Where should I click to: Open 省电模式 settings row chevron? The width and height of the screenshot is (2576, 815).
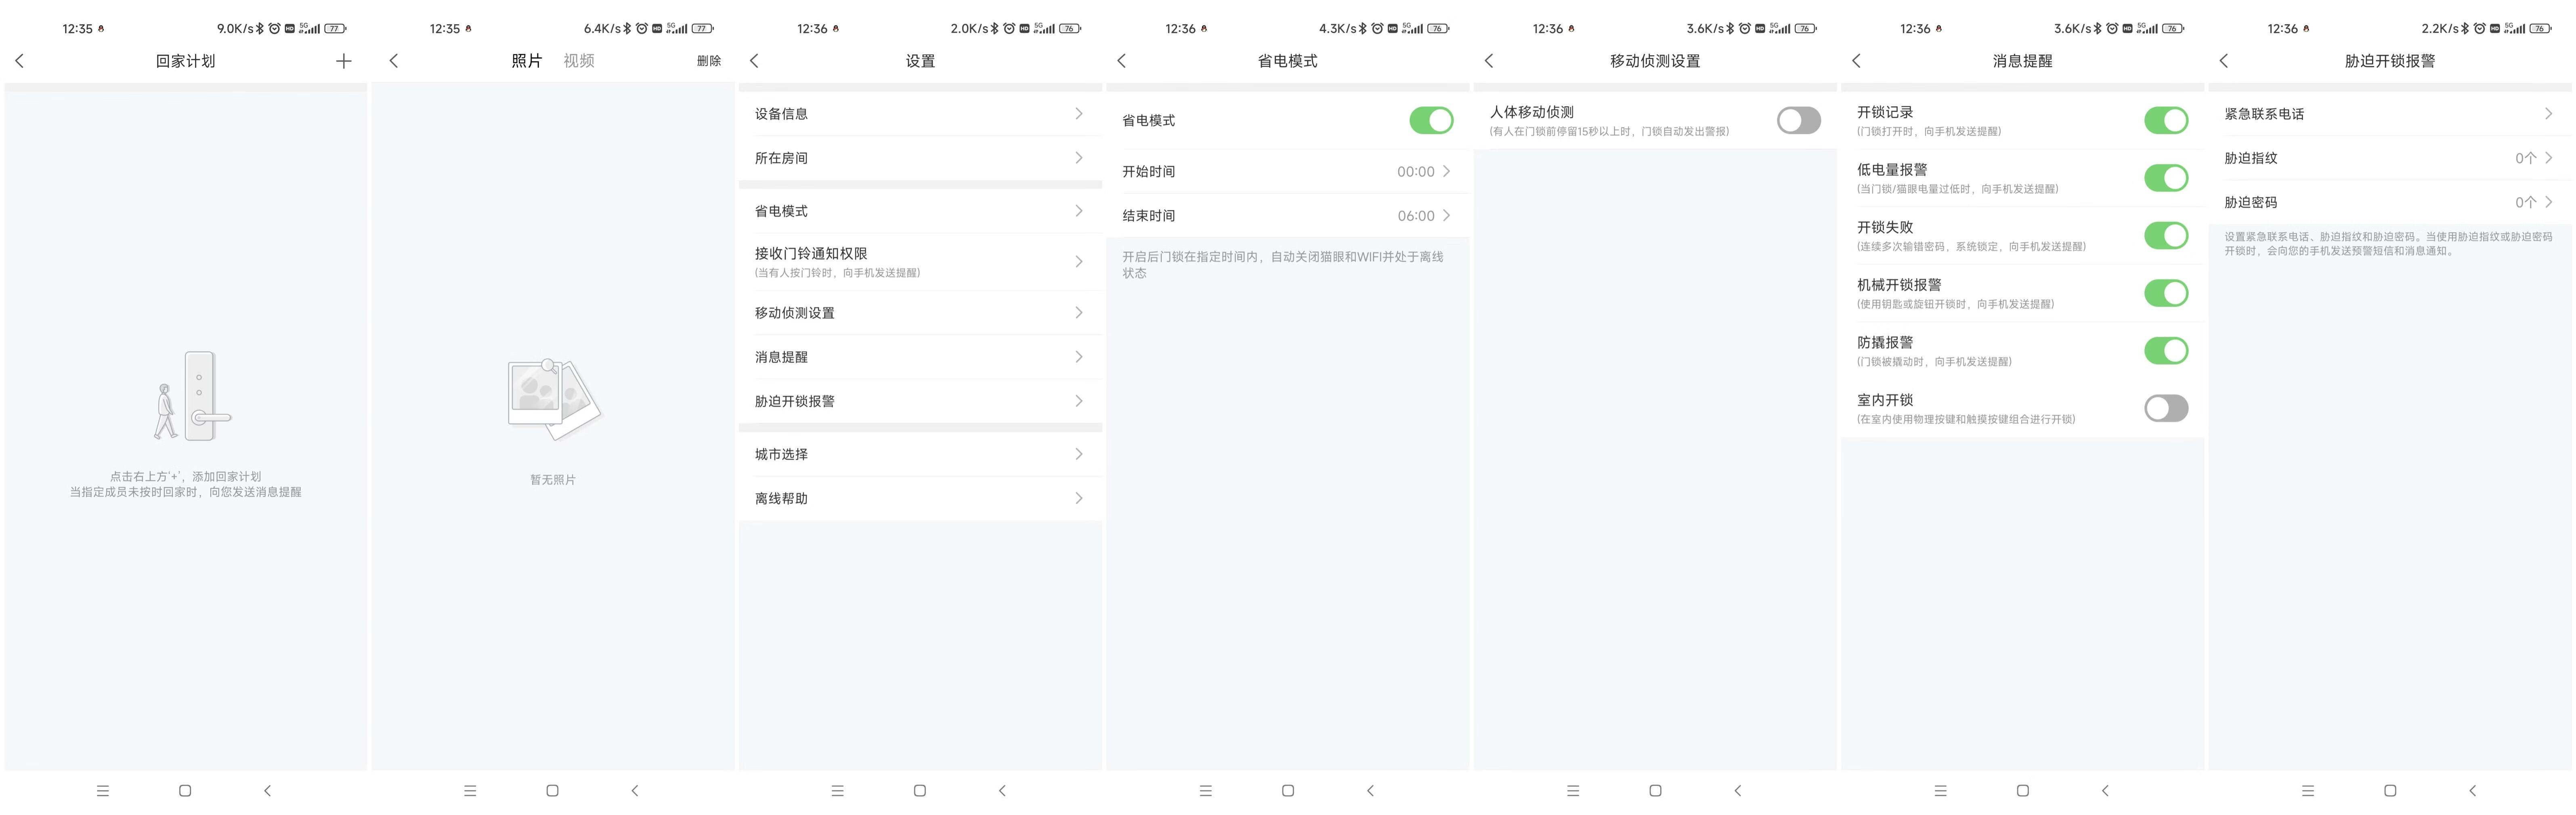click(1078, 210)
